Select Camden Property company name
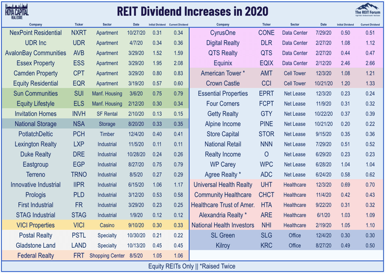This screenshot has height=273, width=385. (x=35, y=73)
